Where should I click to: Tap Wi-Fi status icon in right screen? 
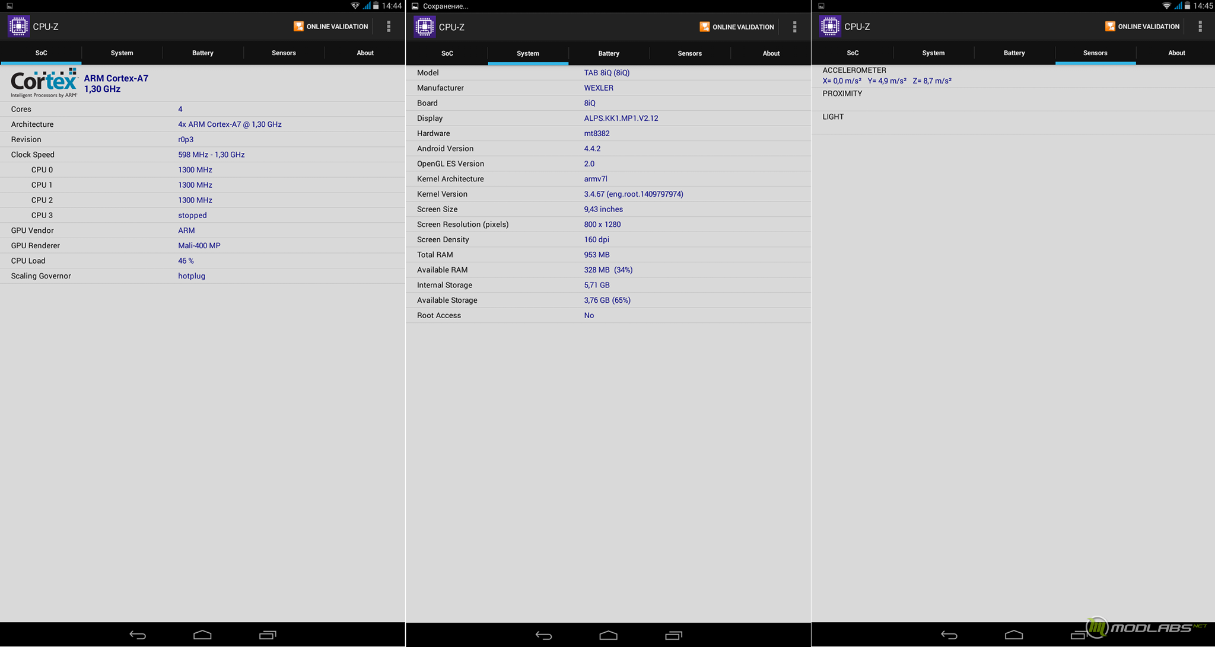[1166, 5]
